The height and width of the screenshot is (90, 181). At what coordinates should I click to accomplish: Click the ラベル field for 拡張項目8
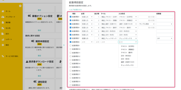[x=109, y=42]
